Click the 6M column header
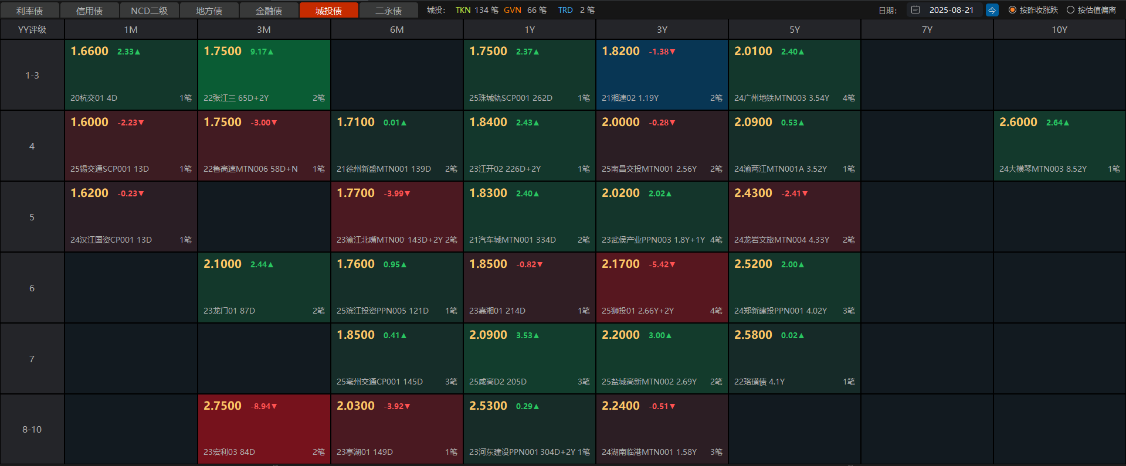Viewport: 1126px width, 466px height. click(397, 29)
